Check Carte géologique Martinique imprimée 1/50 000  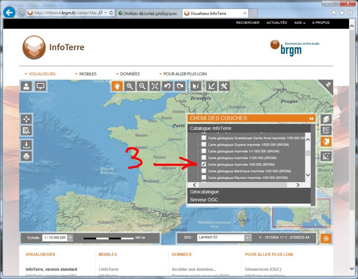pos(204,171)
